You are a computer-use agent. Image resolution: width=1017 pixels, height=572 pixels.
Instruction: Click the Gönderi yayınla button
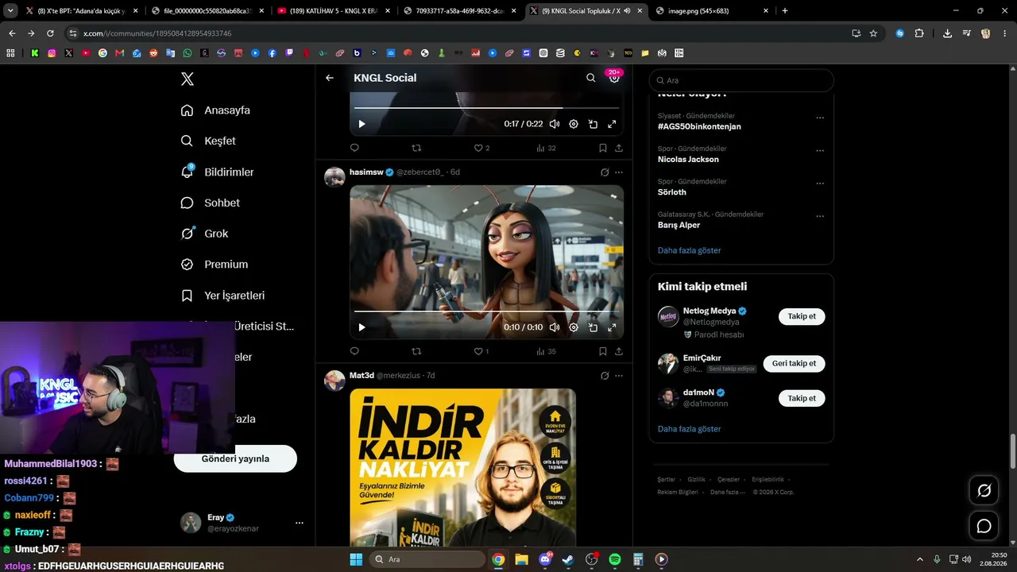[x=235, y=459]
